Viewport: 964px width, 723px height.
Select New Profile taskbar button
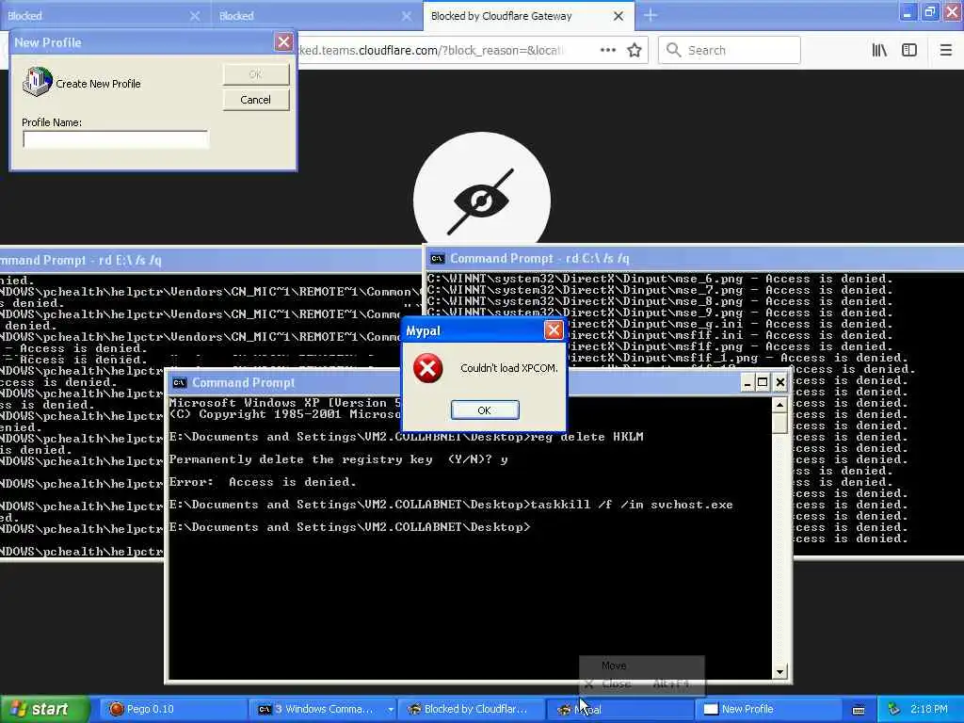coord(767,709)
